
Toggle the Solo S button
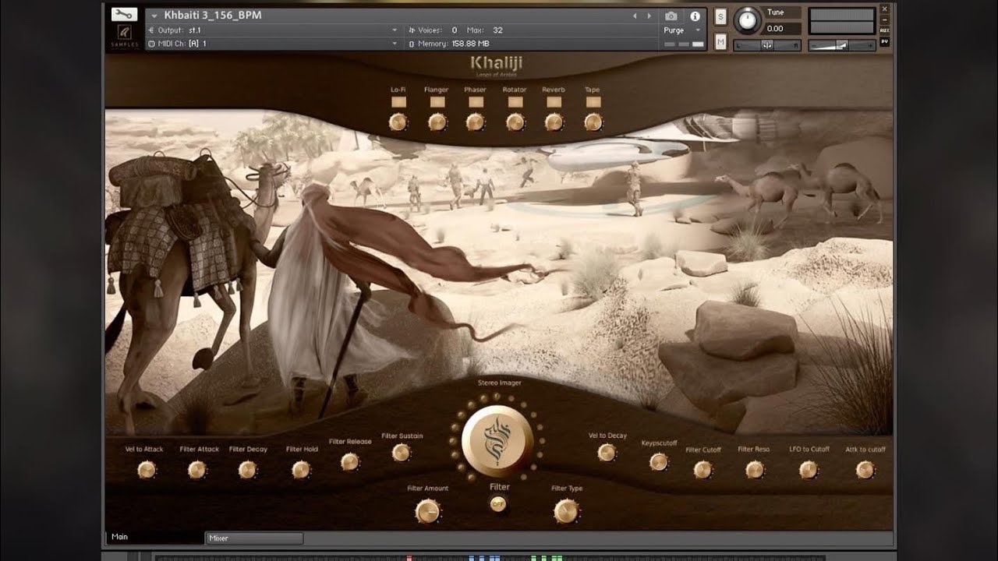click(x=720, y=17)
